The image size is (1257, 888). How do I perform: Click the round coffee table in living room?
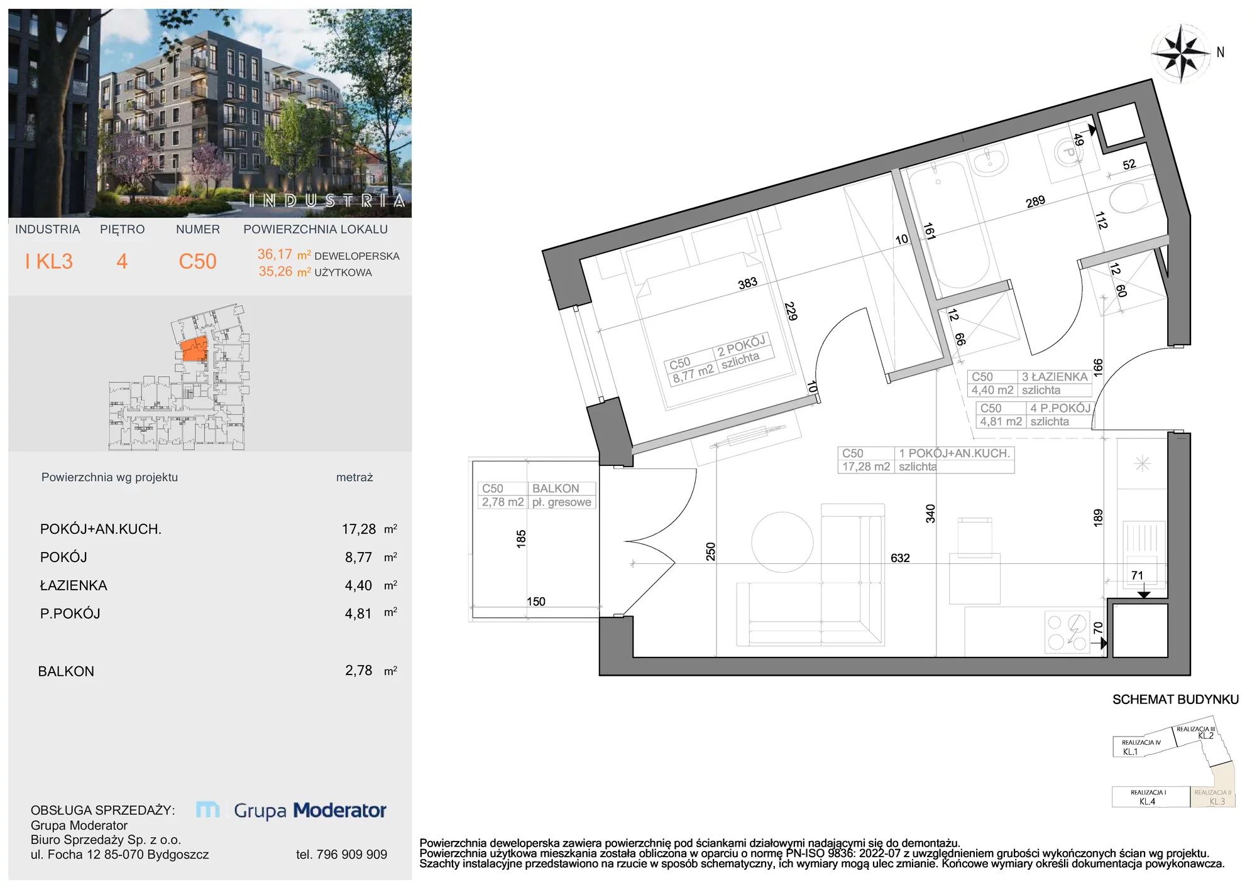pos(782,542)
